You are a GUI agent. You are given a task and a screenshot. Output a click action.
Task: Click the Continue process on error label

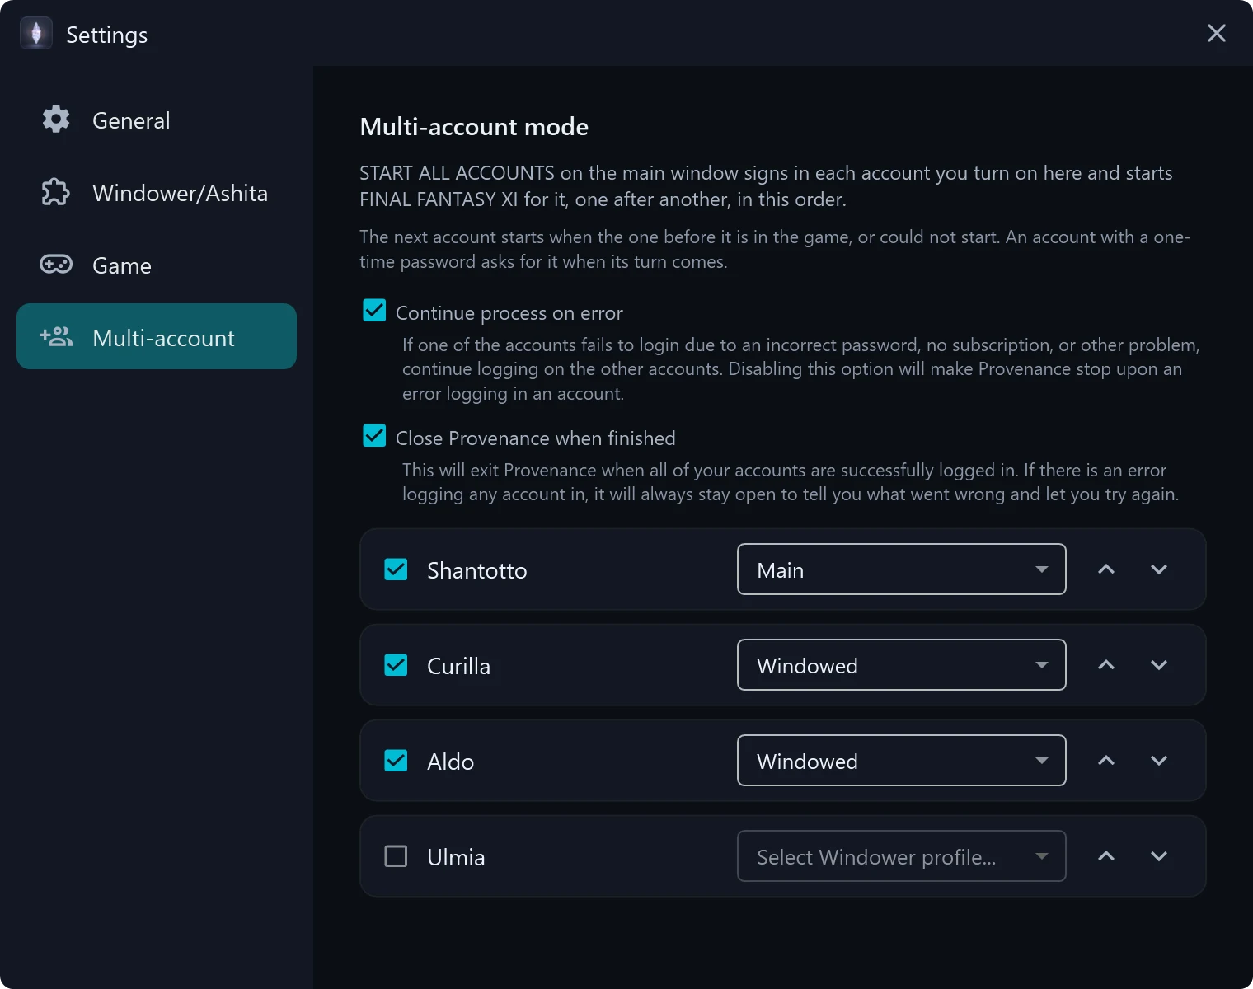tap(509, 313)
